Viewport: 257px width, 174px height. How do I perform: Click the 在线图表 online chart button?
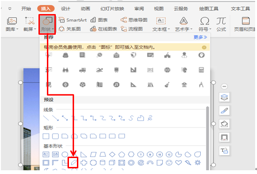[x=104, y=29]
